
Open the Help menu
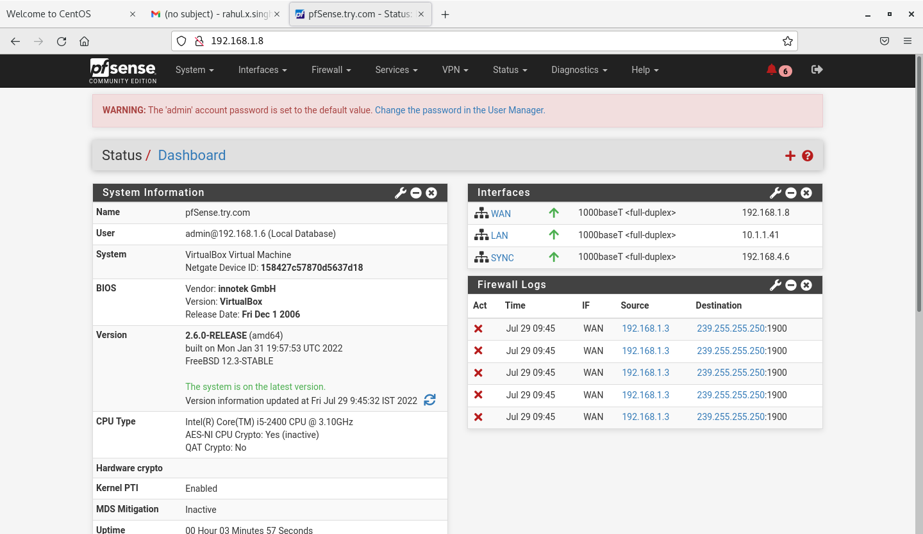tap(645, 70)
